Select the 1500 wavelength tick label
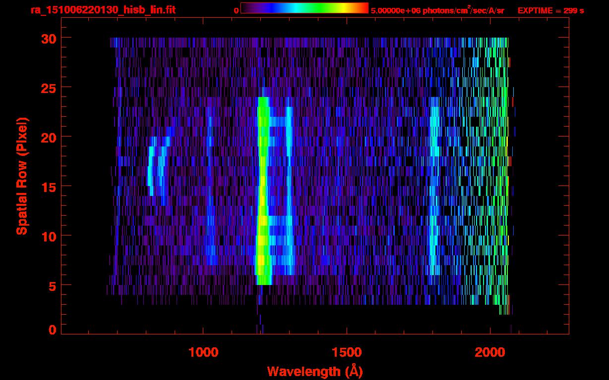 346,352
